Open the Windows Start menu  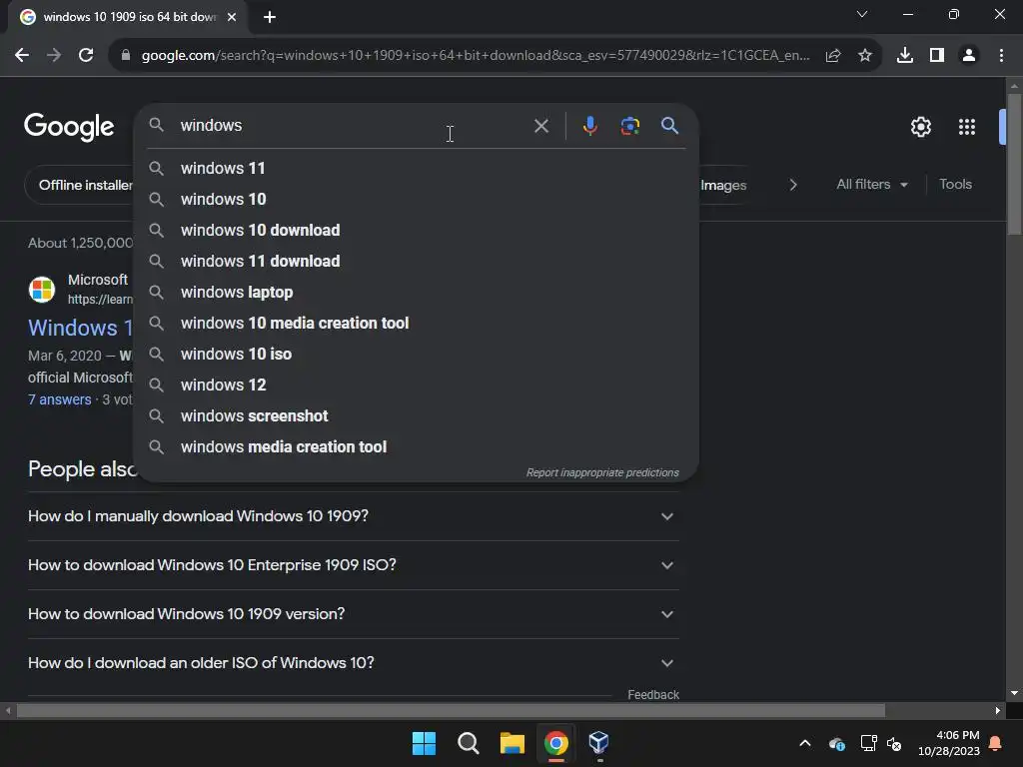coord(424,743)
